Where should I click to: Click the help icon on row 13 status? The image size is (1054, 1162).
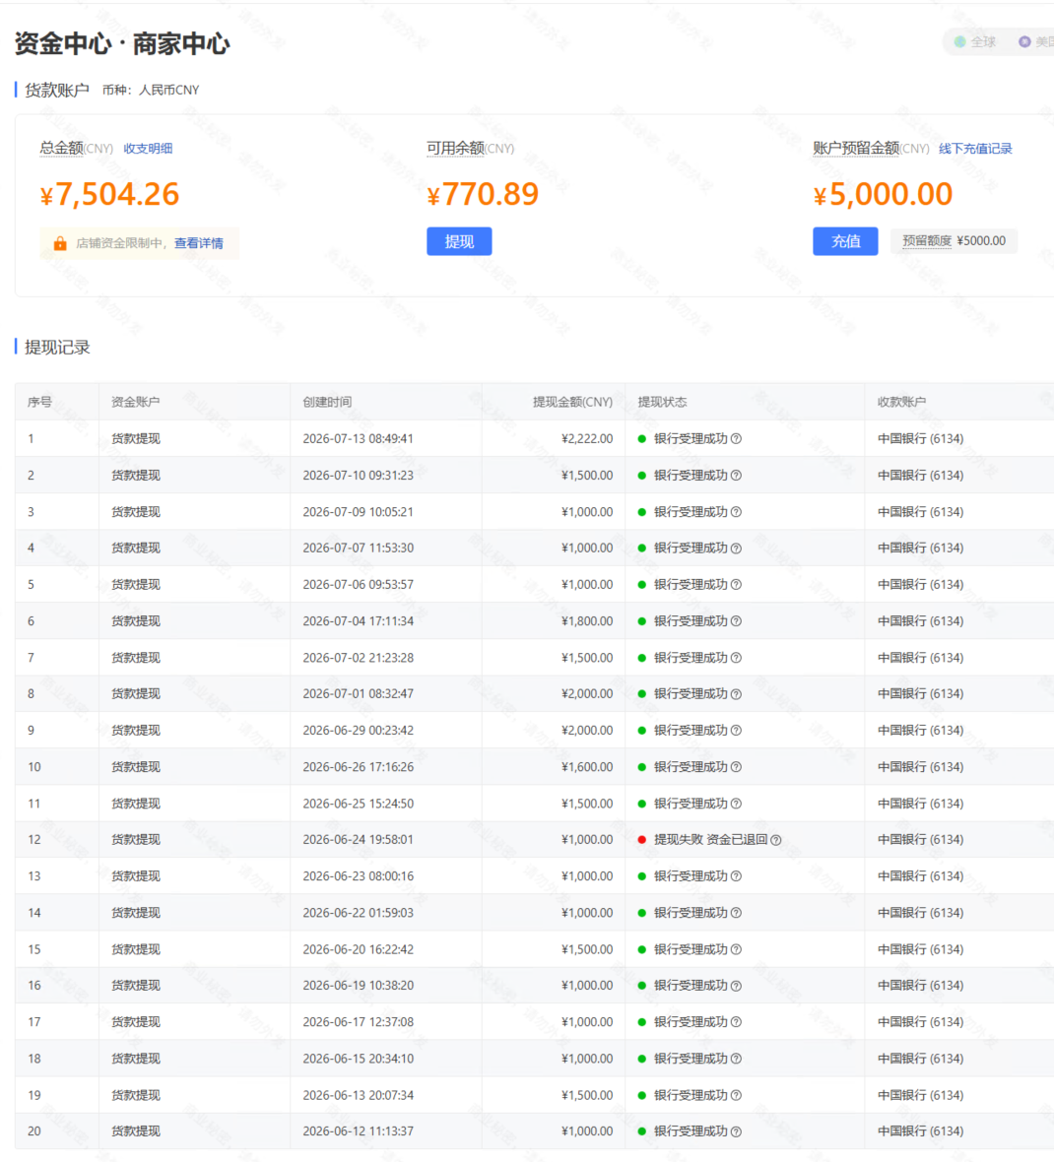tap(736, 876)
